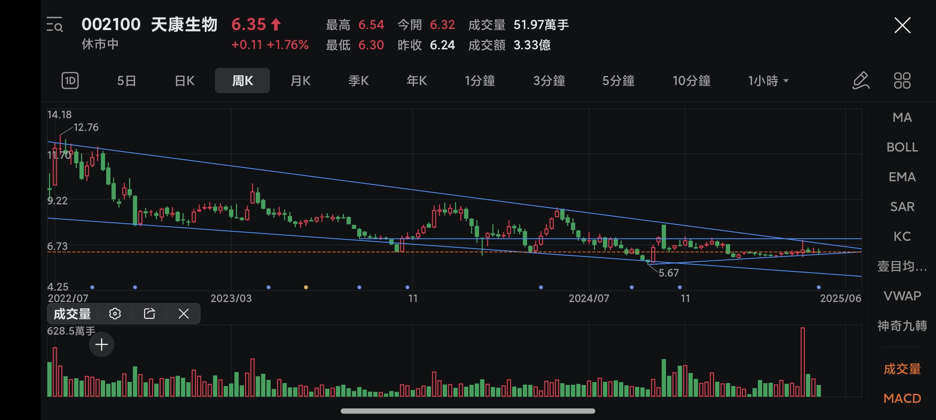
Task: Select the 周K tab
Action: coord(242,80)
